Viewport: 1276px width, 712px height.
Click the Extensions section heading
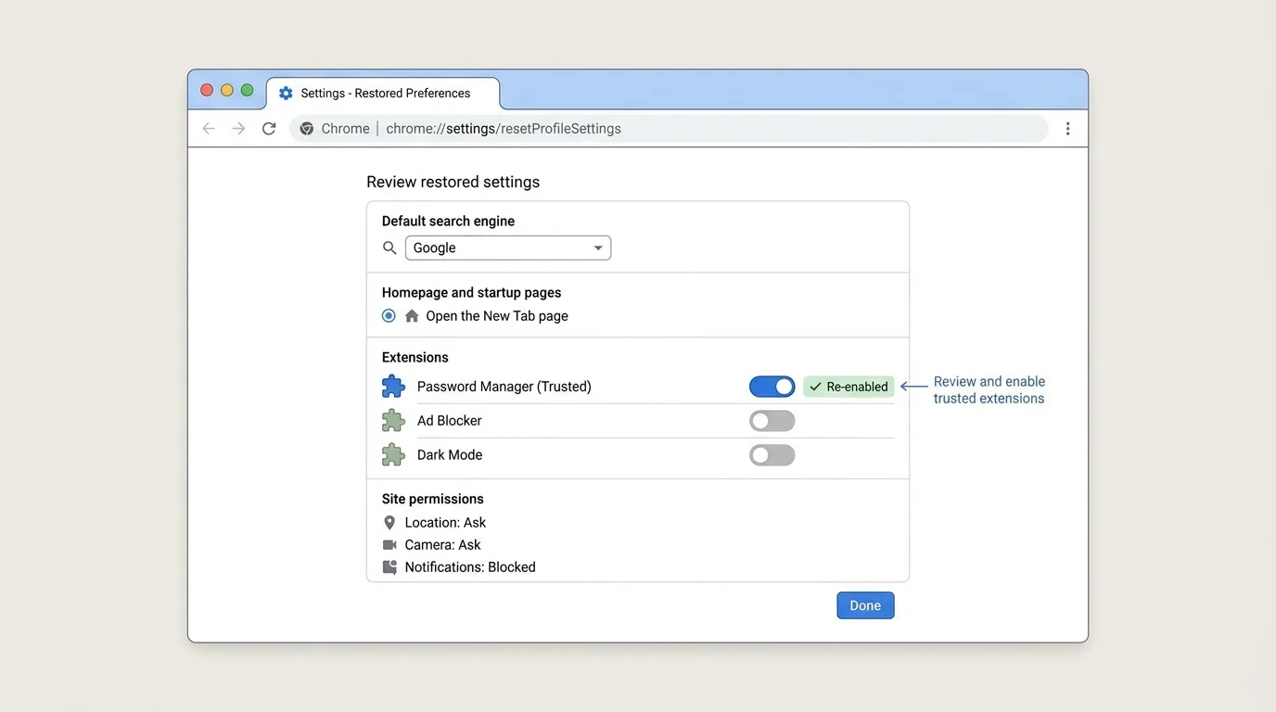tap(415, 358)
